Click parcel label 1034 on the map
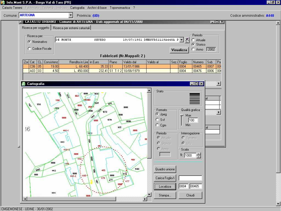Image resolution: width=281 pixels, height=211 pixels. click(110, 120)
